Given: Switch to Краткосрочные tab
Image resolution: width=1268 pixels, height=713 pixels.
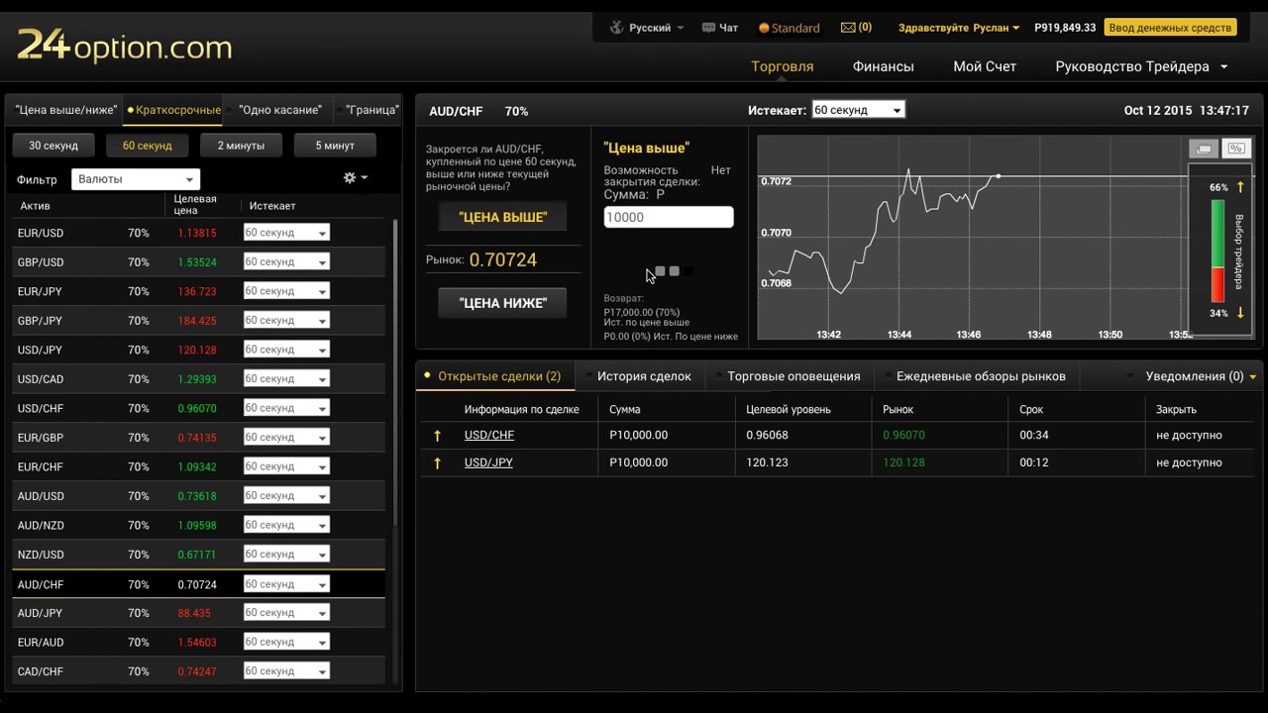Looking at the screenshot, I should (174, 110).
